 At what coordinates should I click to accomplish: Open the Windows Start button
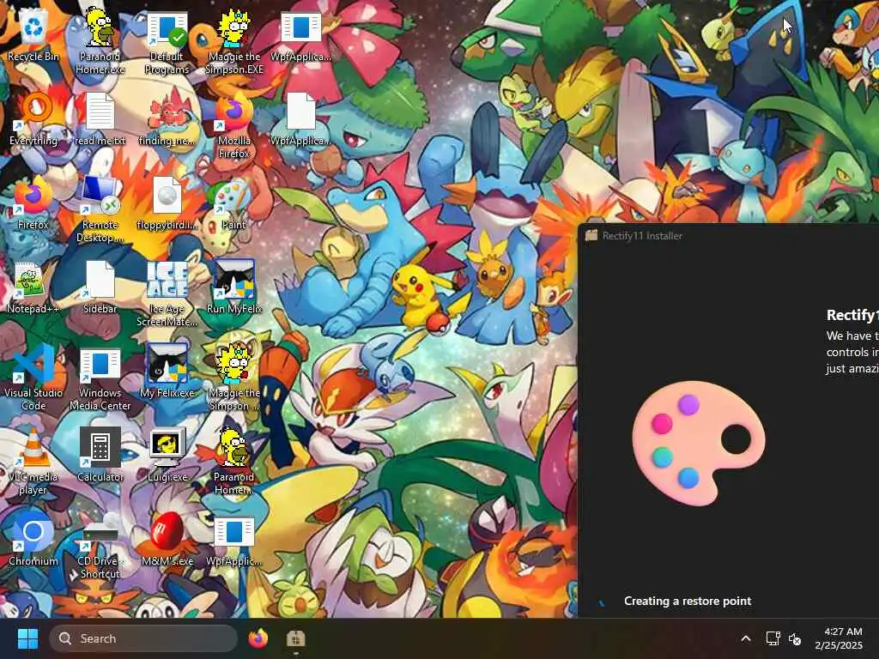(27, 638)
